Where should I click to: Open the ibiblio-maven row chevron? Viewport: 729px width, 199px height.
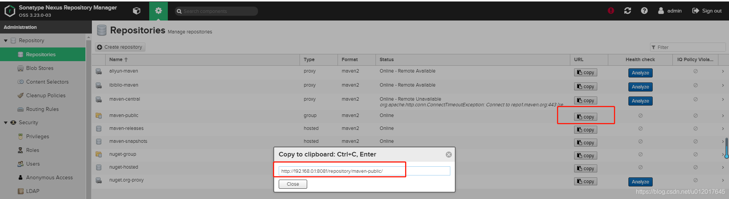723,85
